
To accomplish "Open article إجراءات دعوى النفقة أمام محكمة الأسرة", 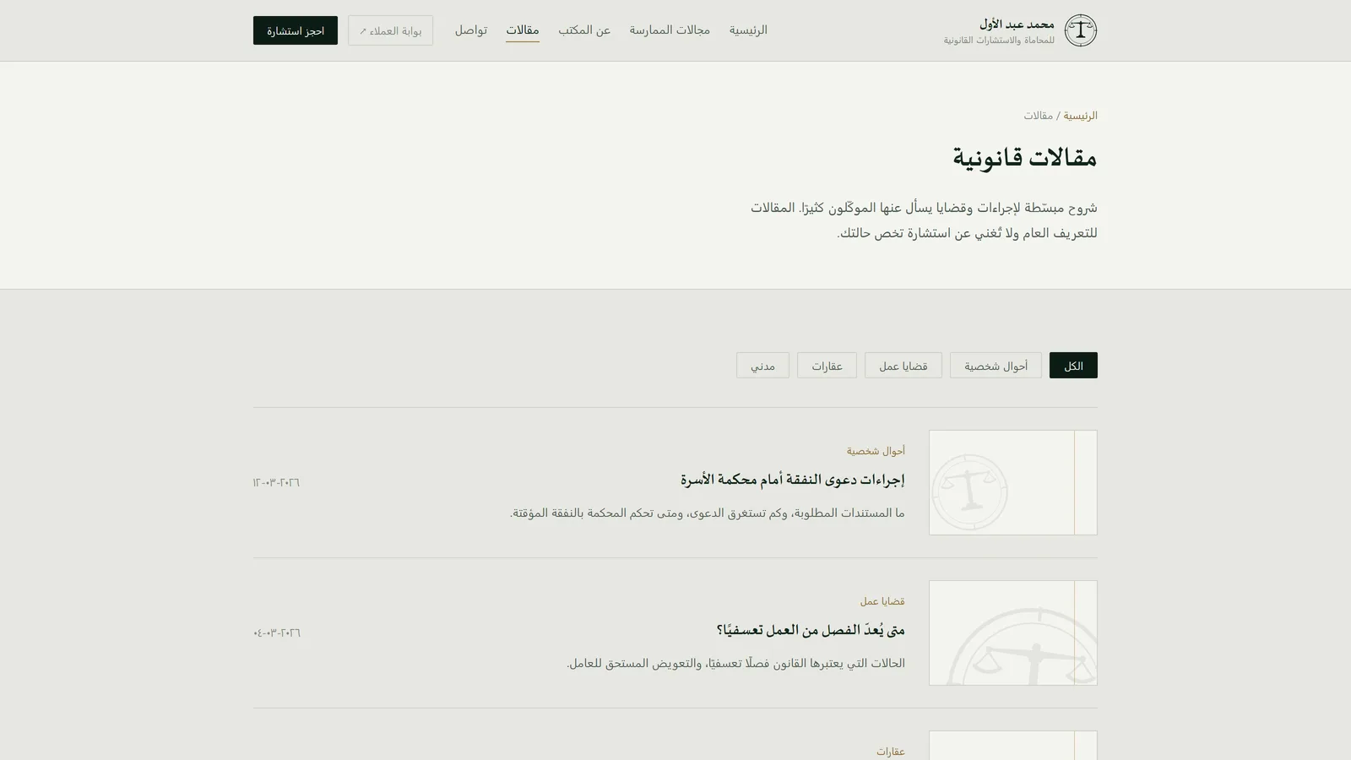I will point(793,480).
